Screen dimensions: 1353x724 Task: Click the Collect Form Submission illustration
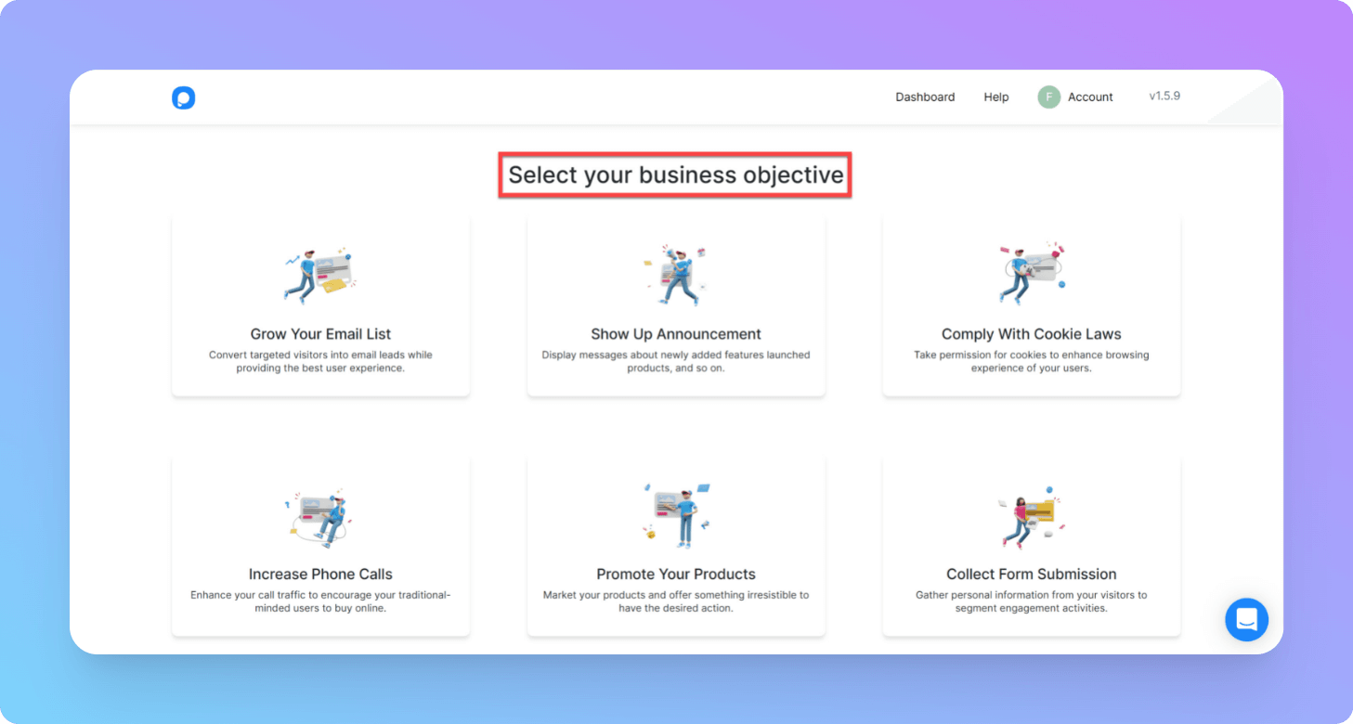click(x=1031, y=517)
